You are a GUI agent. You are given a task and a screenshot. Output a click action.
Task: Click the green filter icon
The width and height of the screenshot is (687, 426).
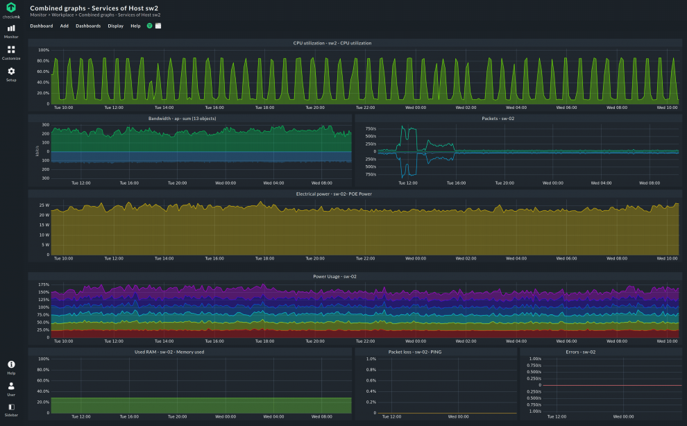tap(149, 26)
